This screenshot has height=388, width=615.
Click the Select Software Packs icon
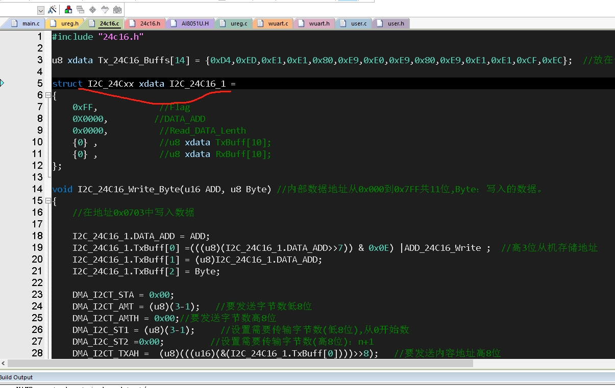click(x=105, y=9)
